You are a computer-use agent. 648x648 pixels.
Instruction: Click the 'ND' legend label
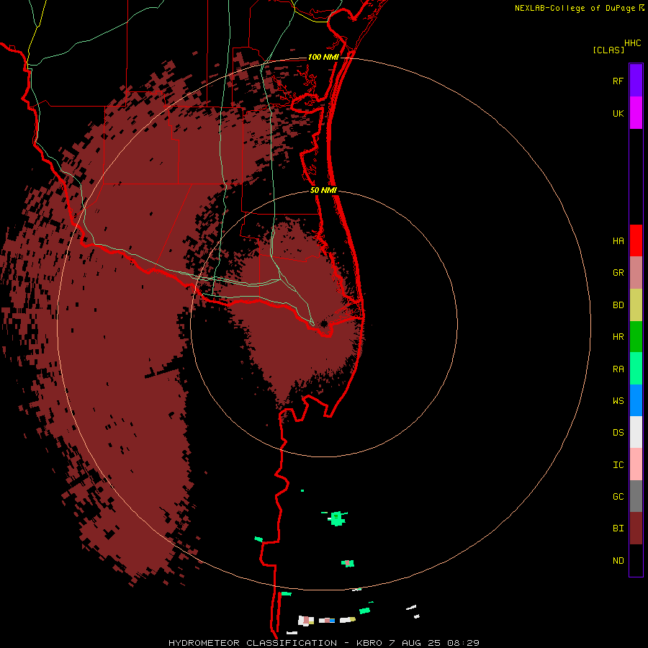(618, 560)
